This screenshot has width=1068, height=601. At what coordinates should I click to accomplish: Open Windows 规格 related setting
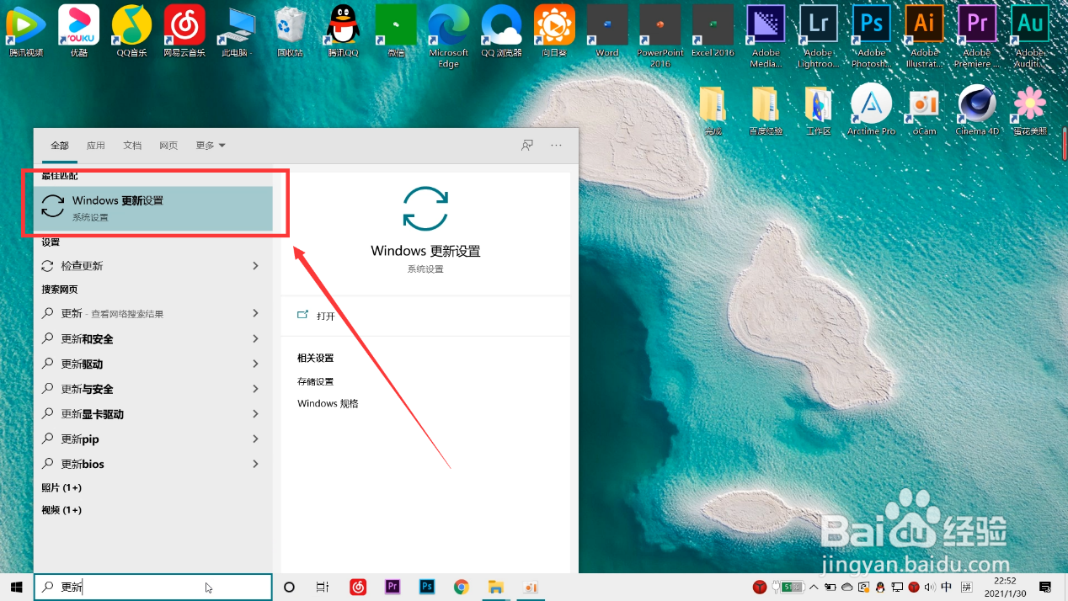click(328, 403)
